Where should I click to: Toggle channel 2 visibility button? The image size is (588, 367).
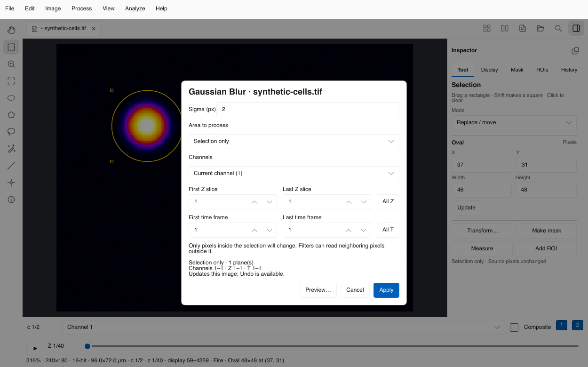[x=577, y=325]
